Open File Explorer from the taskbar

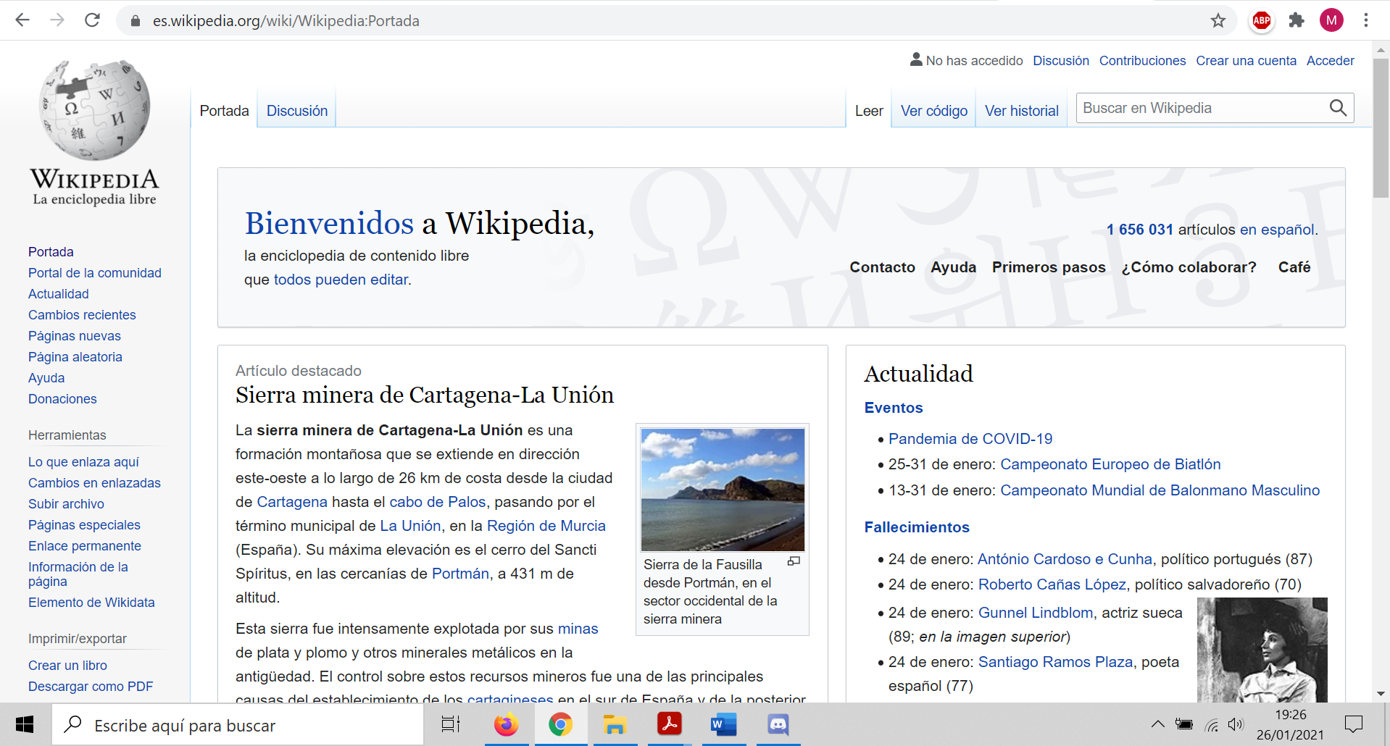[615, 724]
